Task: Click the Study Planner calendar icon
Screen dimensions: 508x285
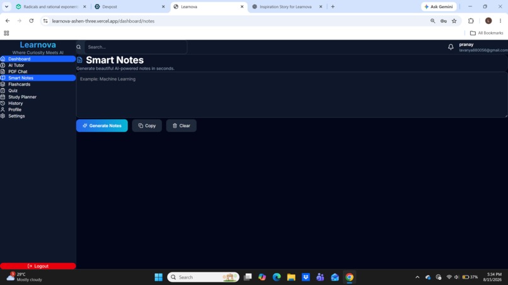Action: point(3,97)
